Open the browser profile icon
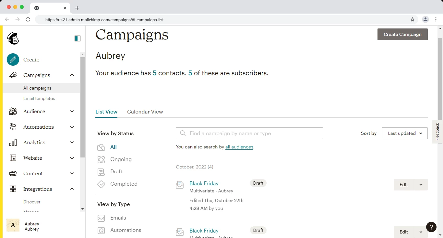This screenshot has height=238, width=443. (425, 19)
